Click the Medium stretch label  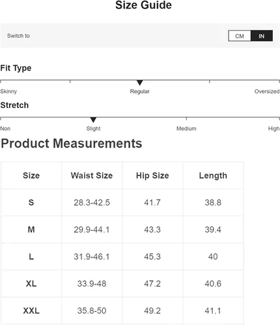[x=186, y=129]
